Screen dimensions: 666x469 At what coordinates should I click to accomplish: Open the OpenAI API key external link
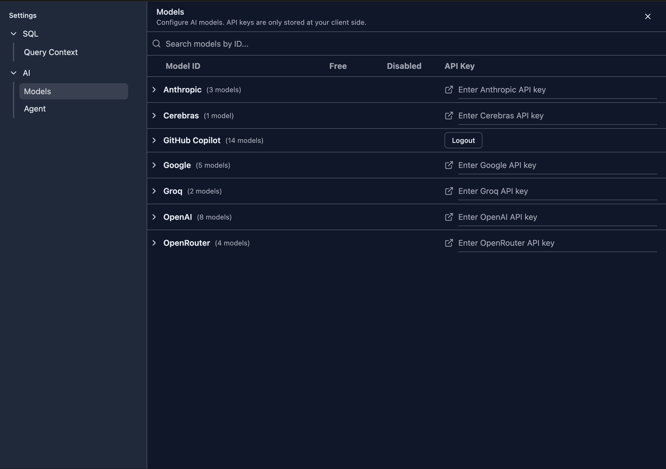coord(449,217)
